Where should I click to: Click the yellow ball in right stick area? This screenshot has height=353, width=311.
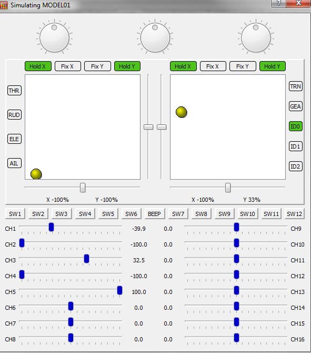click(x=181, y=112)
